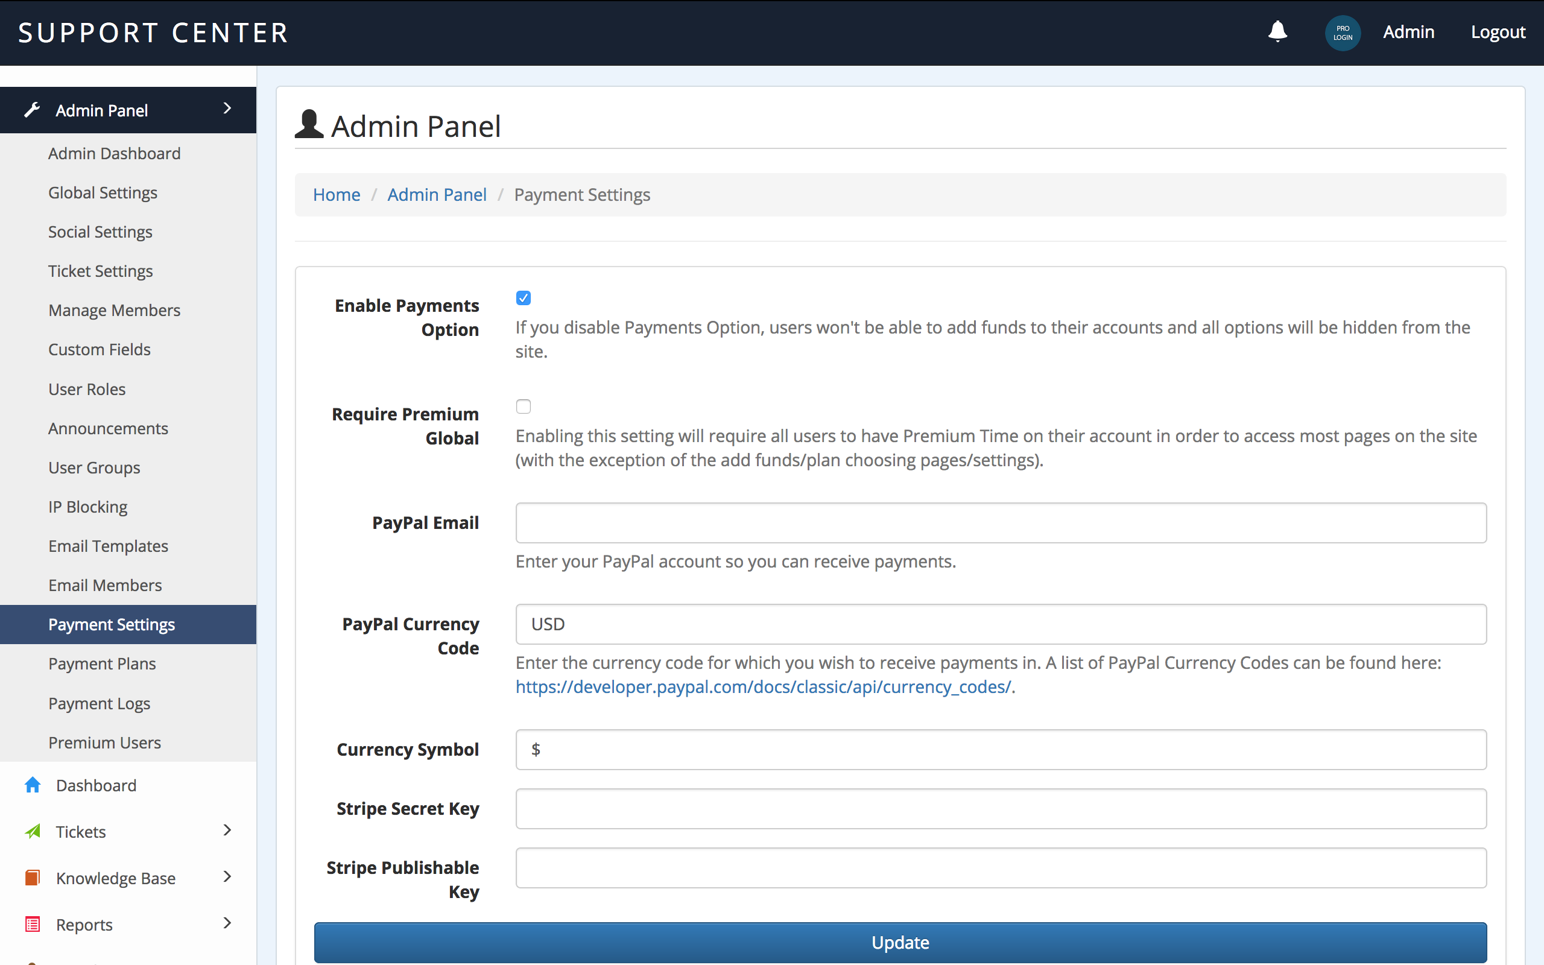Click the PayPal Email input field
This screenshot has height=965, width=1544.
1001,523
